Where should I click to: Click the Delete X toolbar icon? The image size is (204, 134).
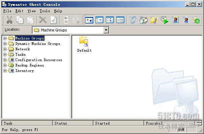click(x=43, y=20)
